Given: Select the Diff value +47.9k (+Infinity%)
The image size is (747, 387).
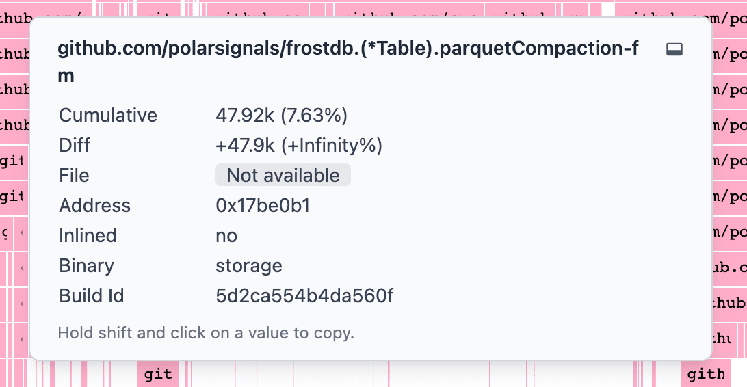Looking at the screenshot, I should (298, 146).
